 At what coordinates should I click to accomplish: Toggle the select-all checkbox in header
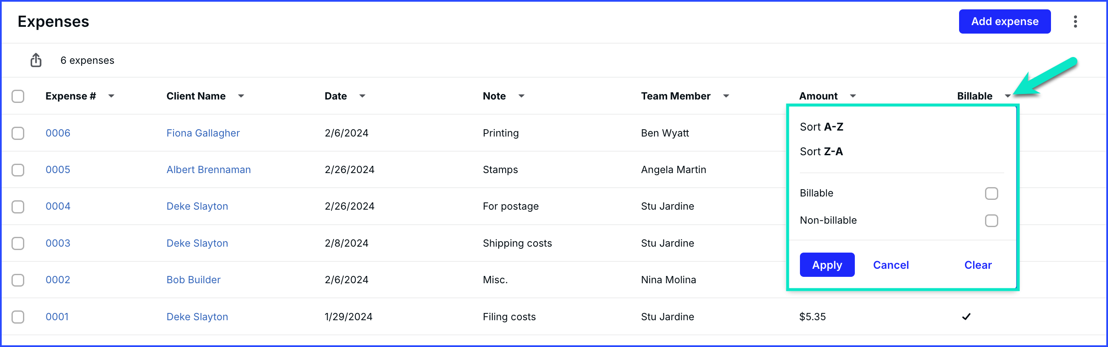(17, 96)
